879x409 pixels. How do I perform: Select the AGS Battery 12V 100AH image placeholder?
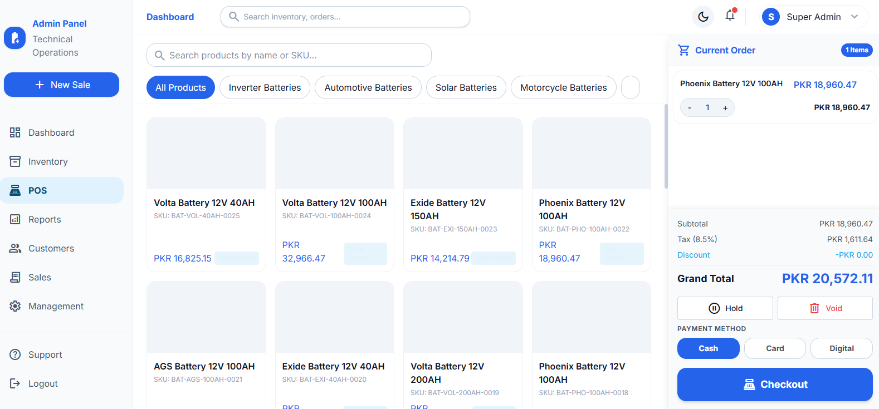tap(206, 317)
